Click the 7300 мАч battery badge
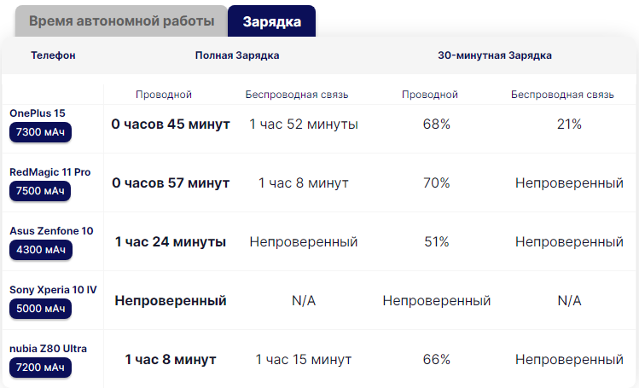 pyautogui.click(x=40, y=132)
